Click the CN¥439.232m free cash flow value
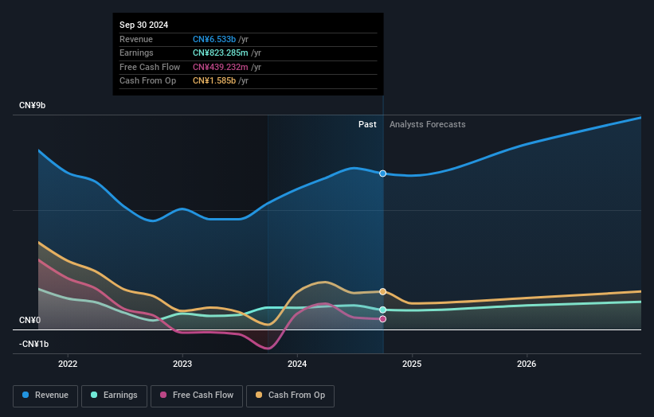 click(x=220, y=67)
